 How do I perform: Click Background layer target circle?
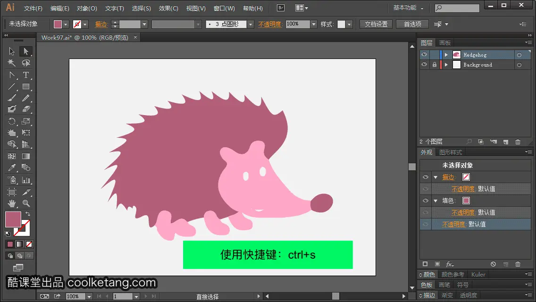pos(519,65)
